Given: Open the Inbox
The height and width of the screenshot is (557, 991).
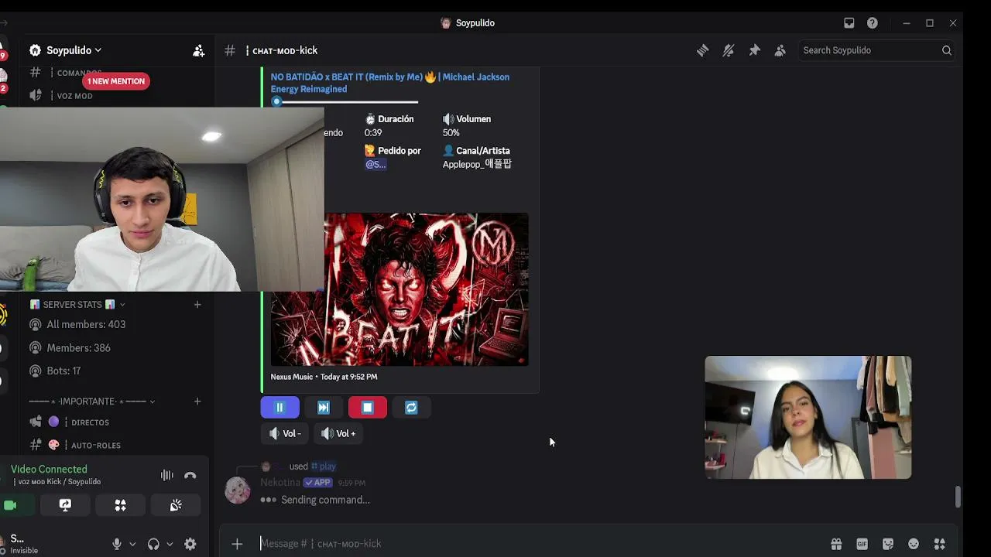Looking at the screenshot, I should coord(849,23).
